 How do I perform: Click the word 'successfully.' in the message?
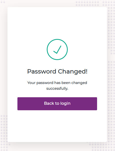click(57, 88)
